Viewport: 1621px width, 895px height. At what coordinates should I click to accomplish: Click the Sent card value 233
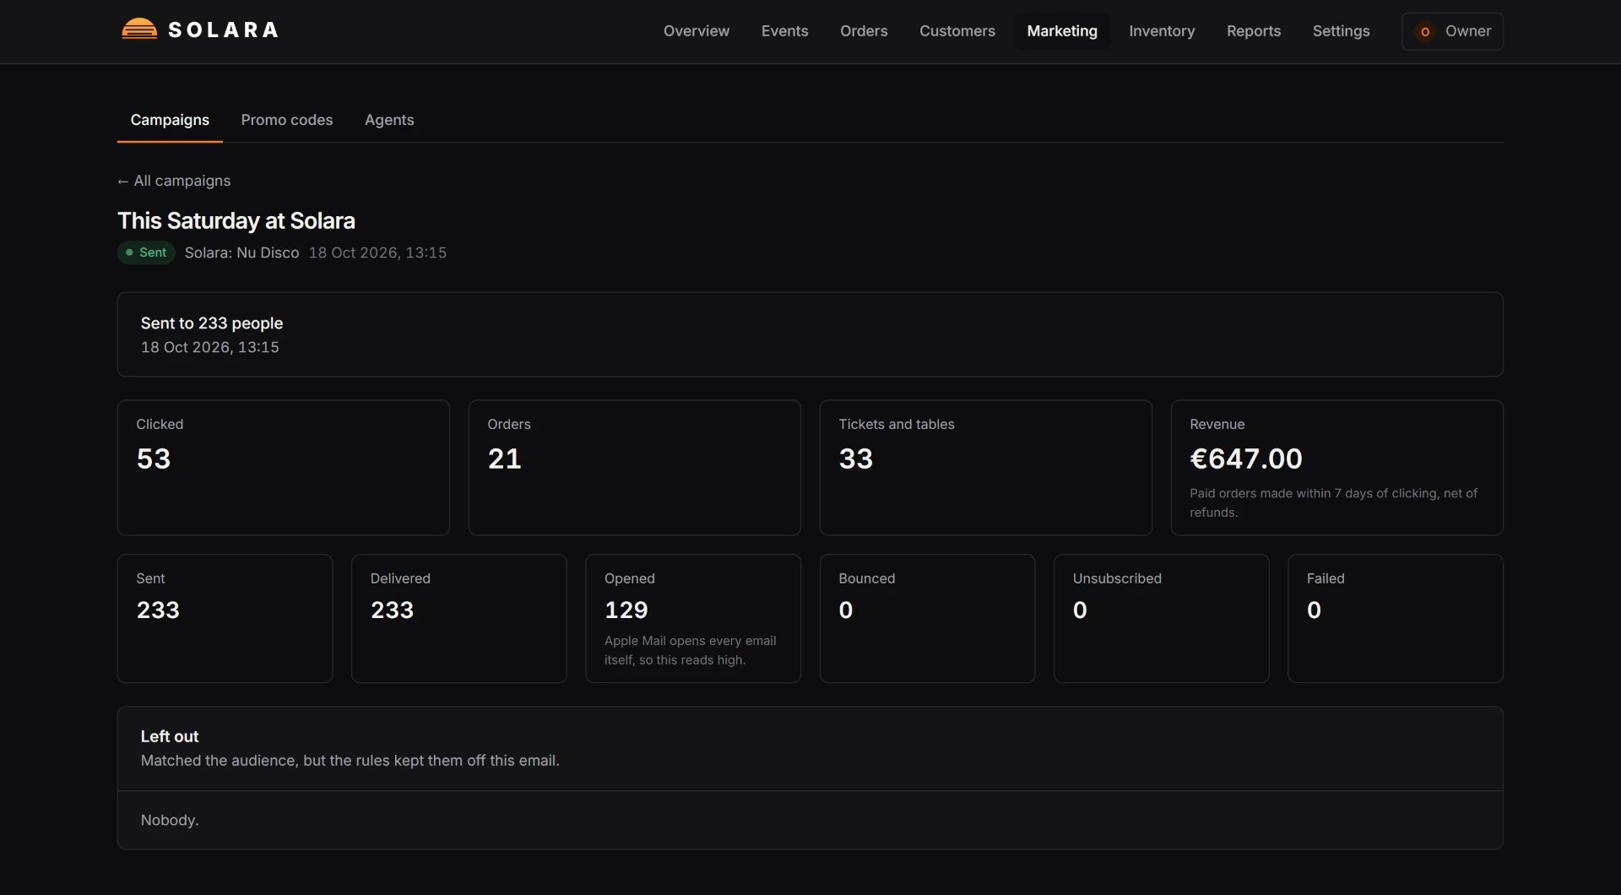[158, 610]
